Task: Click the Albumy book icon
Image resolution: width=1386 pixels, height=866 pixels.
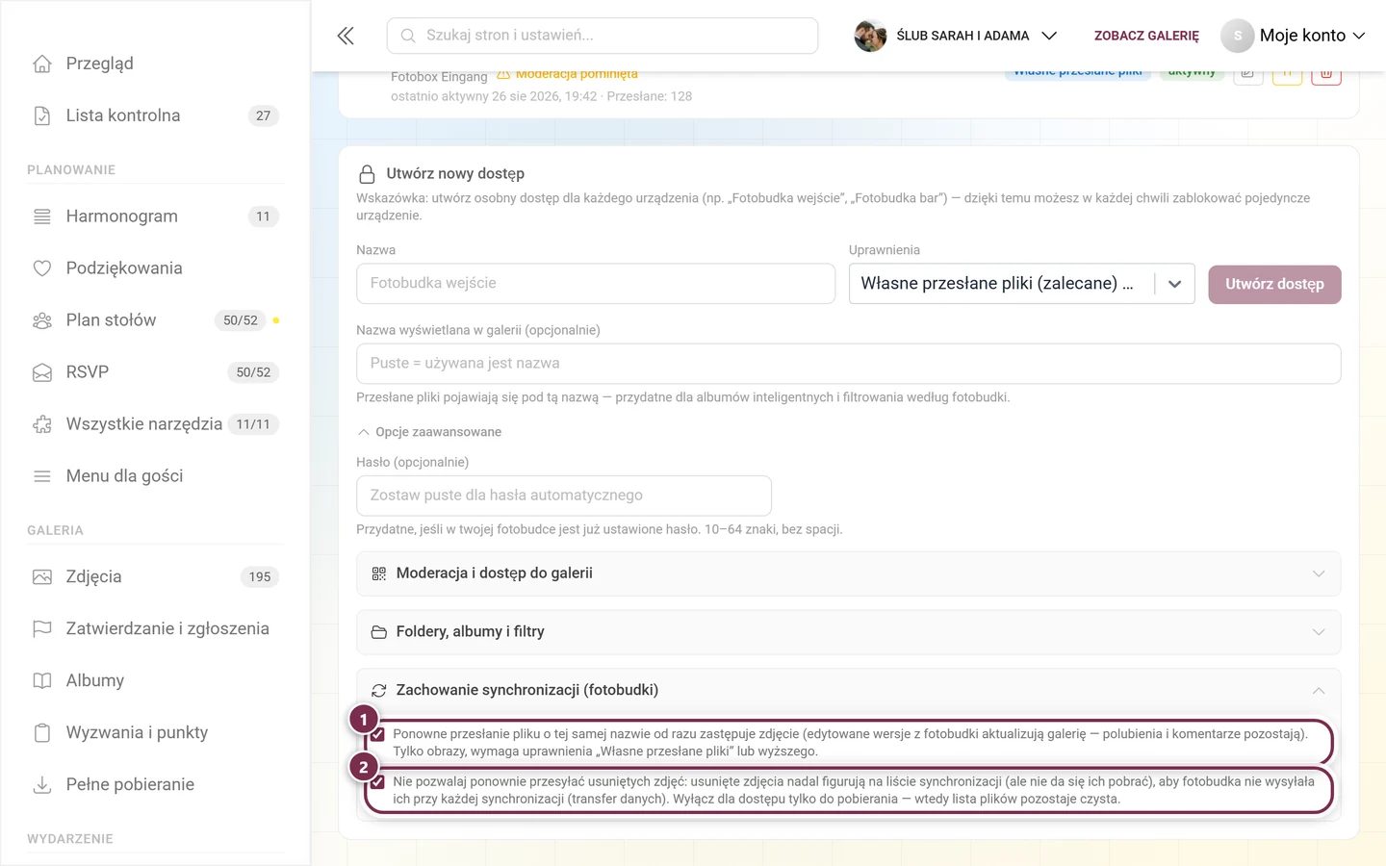Action: (x=42, y=681)
